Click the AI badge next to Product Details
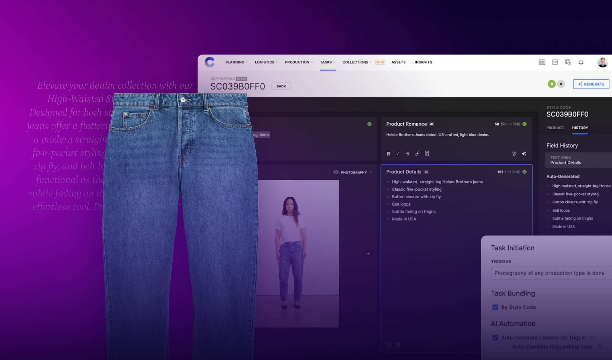The image size is (612, 360). 426,172
